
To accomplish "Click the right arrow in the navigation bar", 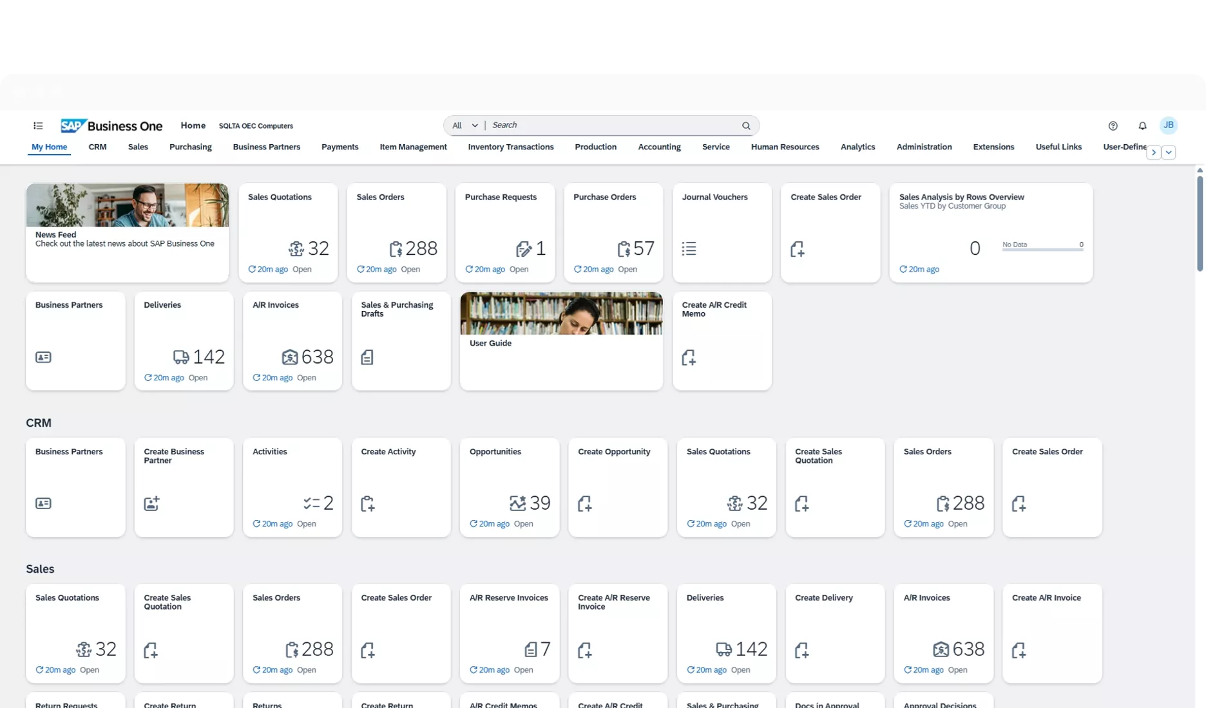I will click(1153, 152).
